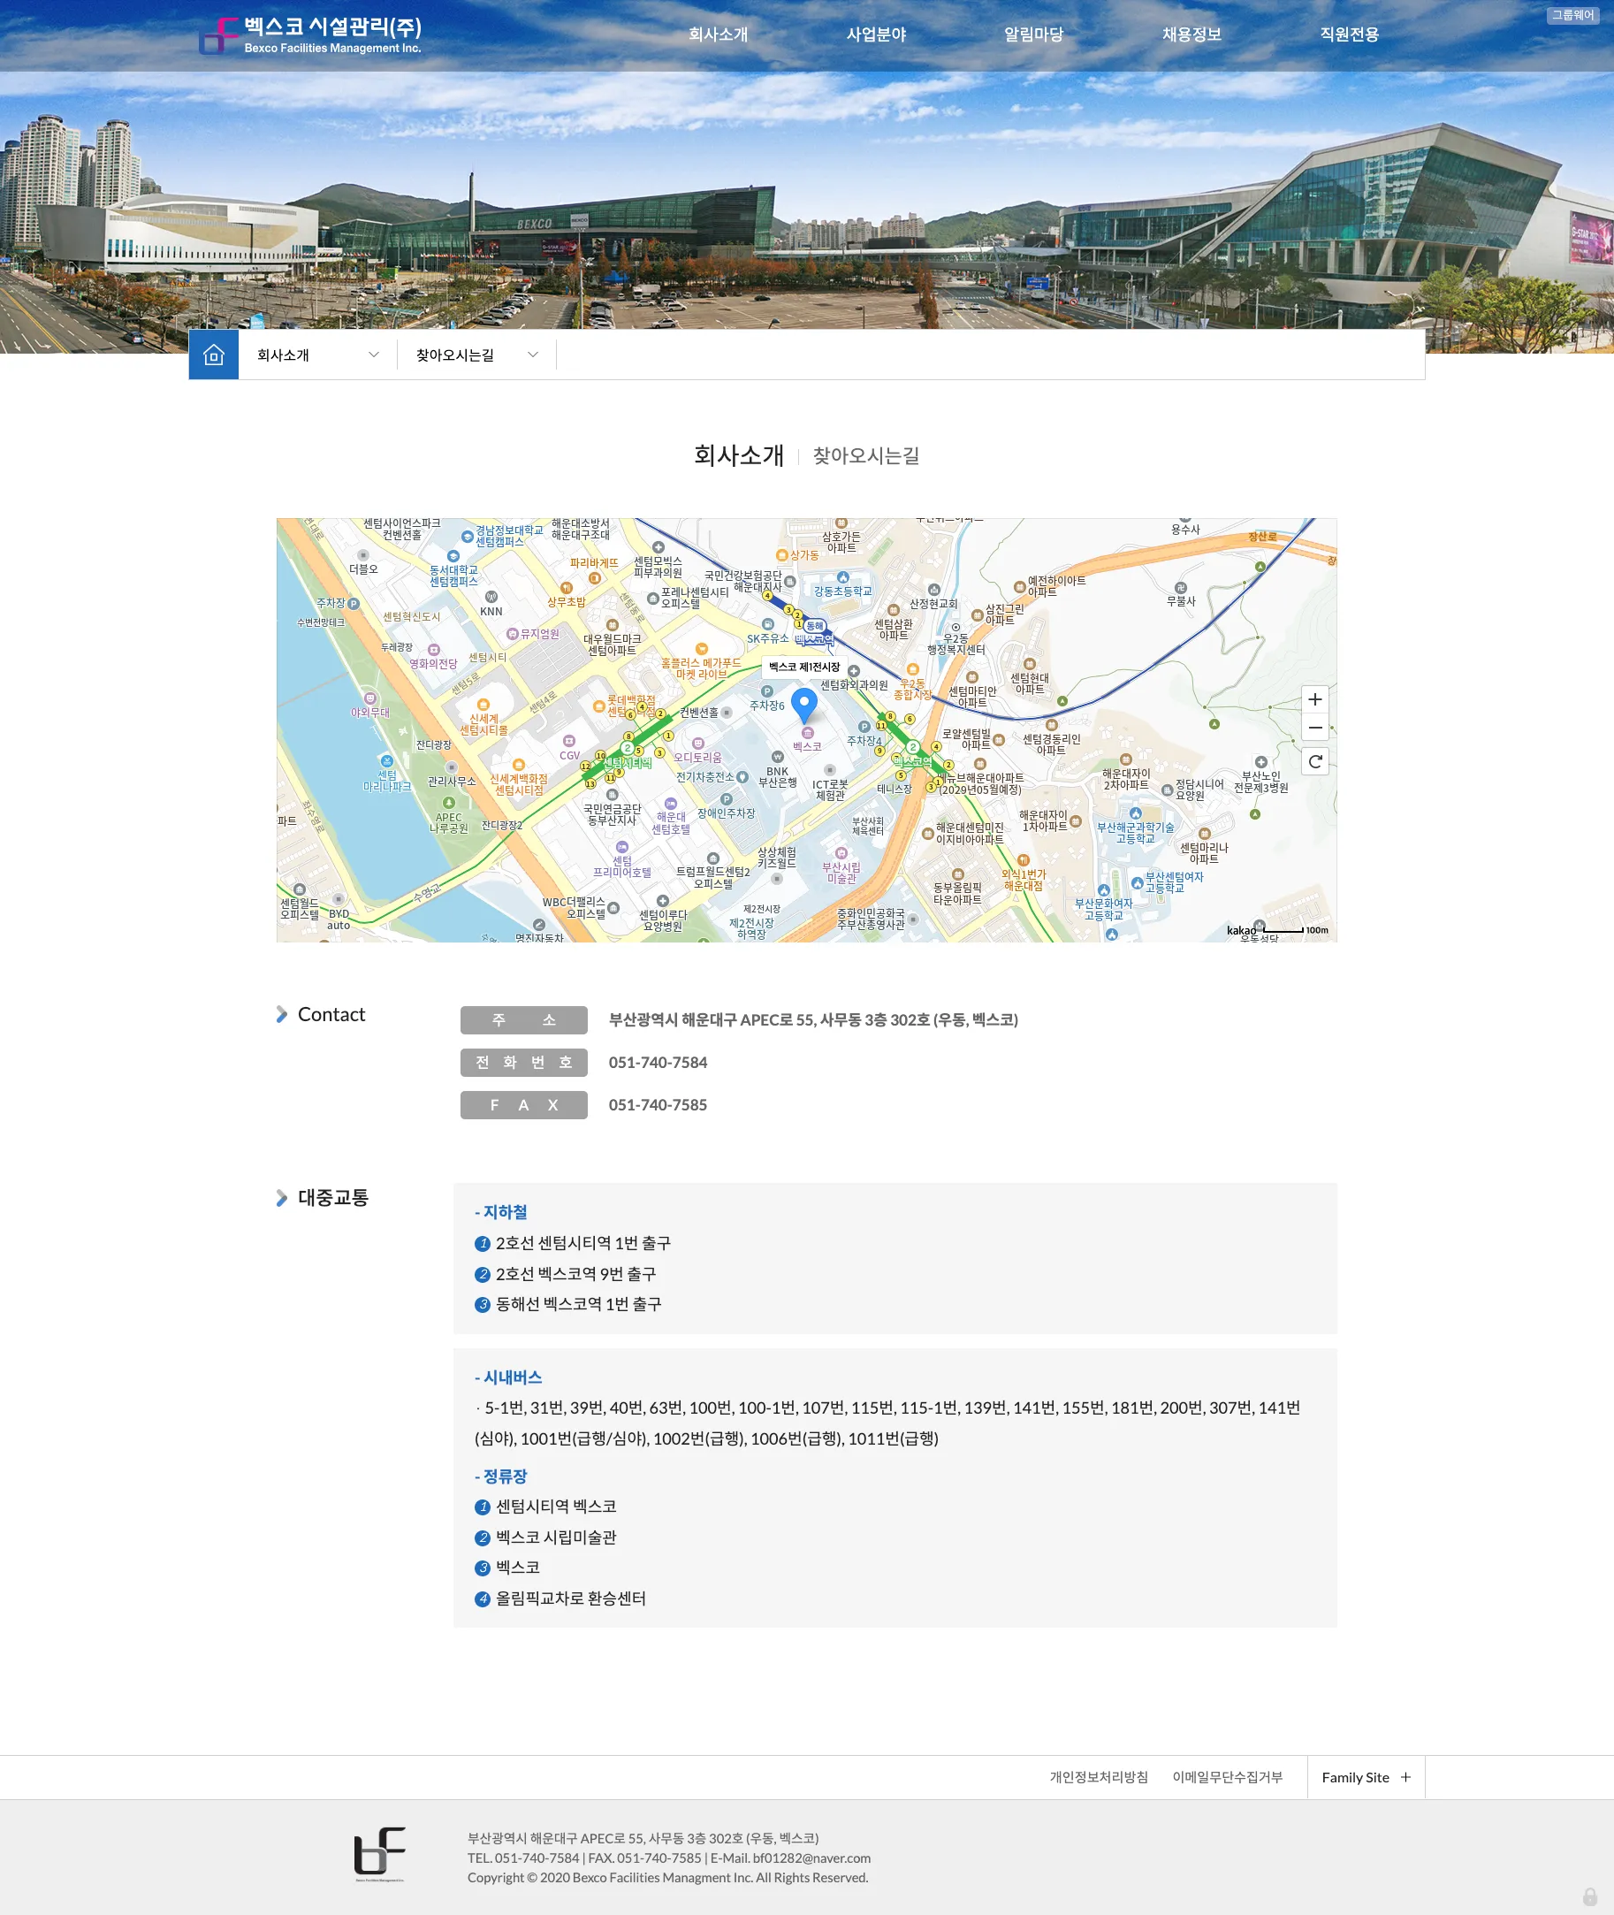Click the address text in Contact section
Viewport: 1614px width, 1915px height.
tap(813, 1019)
